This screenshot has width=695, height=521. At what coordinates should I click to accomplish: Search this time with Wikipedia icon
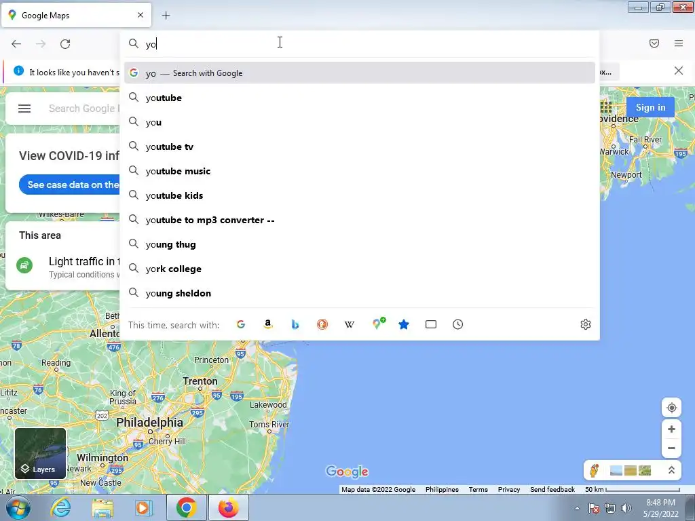350,324
